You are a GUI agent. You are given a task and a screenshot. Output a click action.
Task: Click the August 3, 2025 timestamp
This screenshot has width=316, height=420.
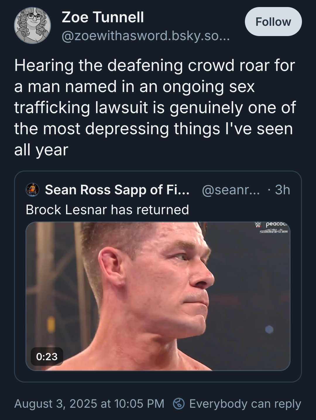(x=89, y=404)
